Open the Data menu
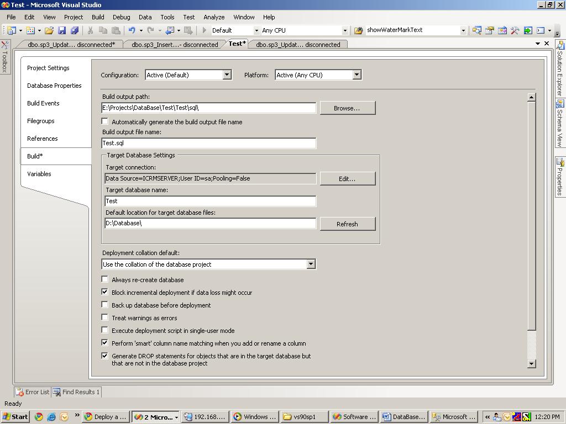Screen dimensions: 566x424 click(145, 17)
